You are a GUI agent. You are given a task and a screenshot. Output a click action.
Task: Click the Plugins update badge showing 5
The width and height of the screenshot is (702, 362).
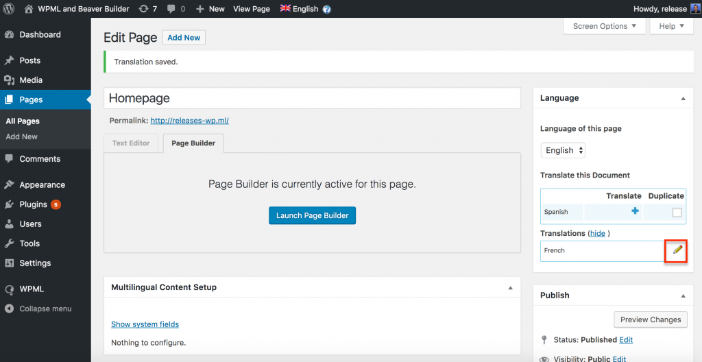tap(56, 205)
